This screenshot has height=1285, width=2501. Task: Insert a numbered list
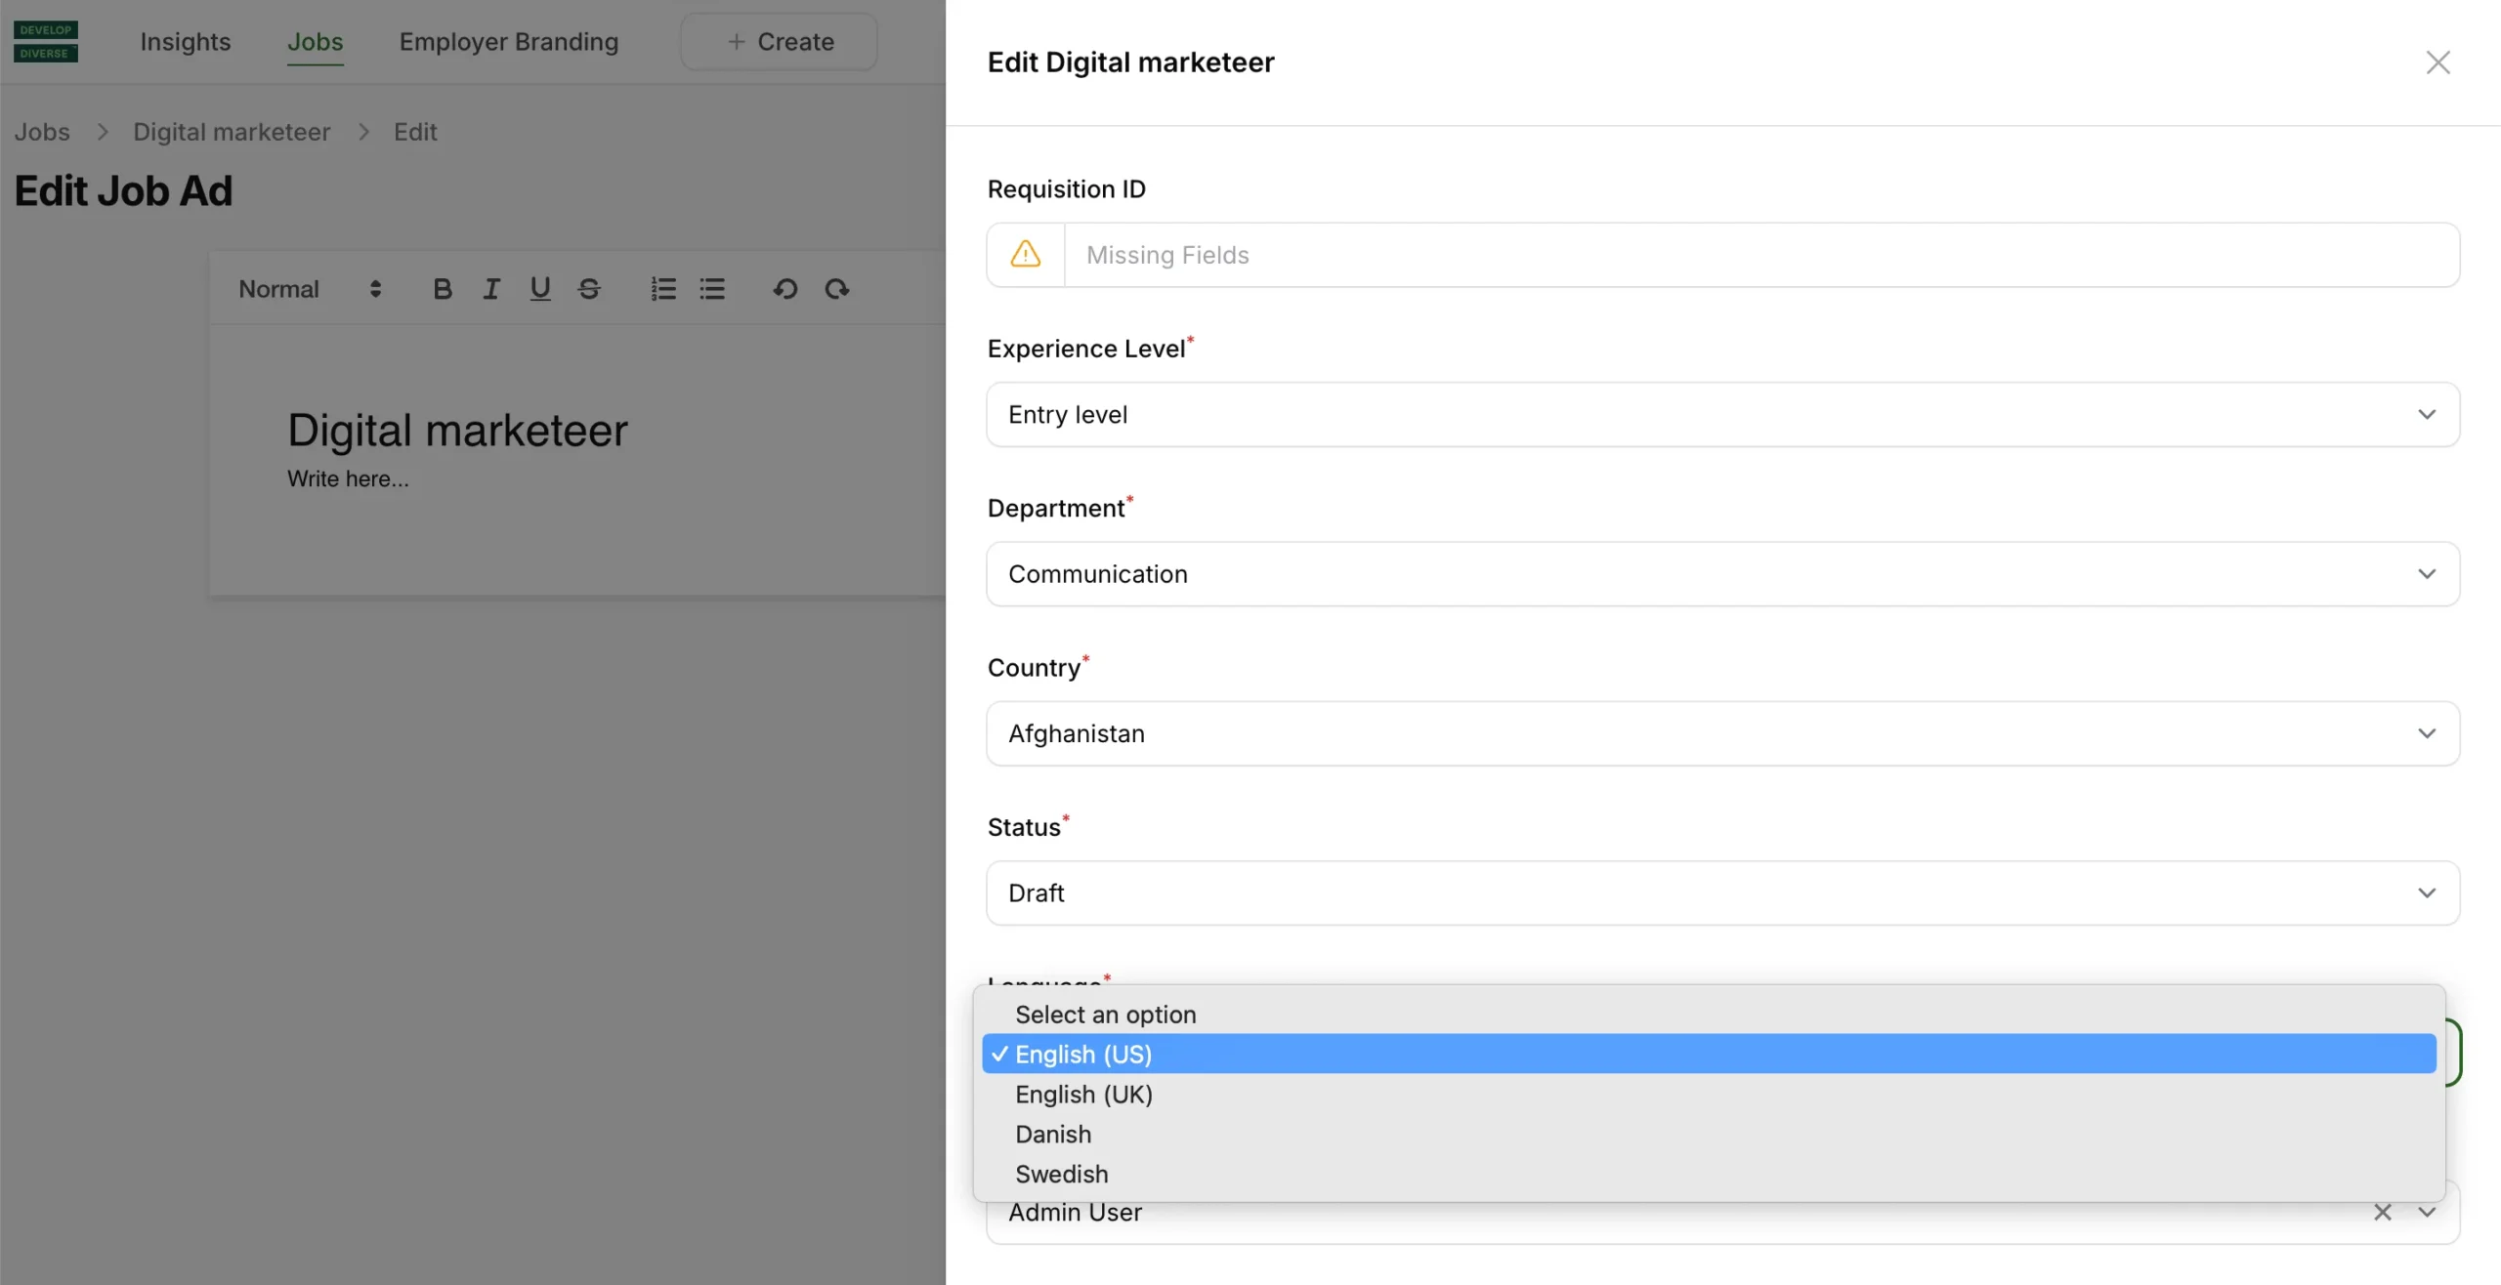pyautogui.click(x=663, y=289)
